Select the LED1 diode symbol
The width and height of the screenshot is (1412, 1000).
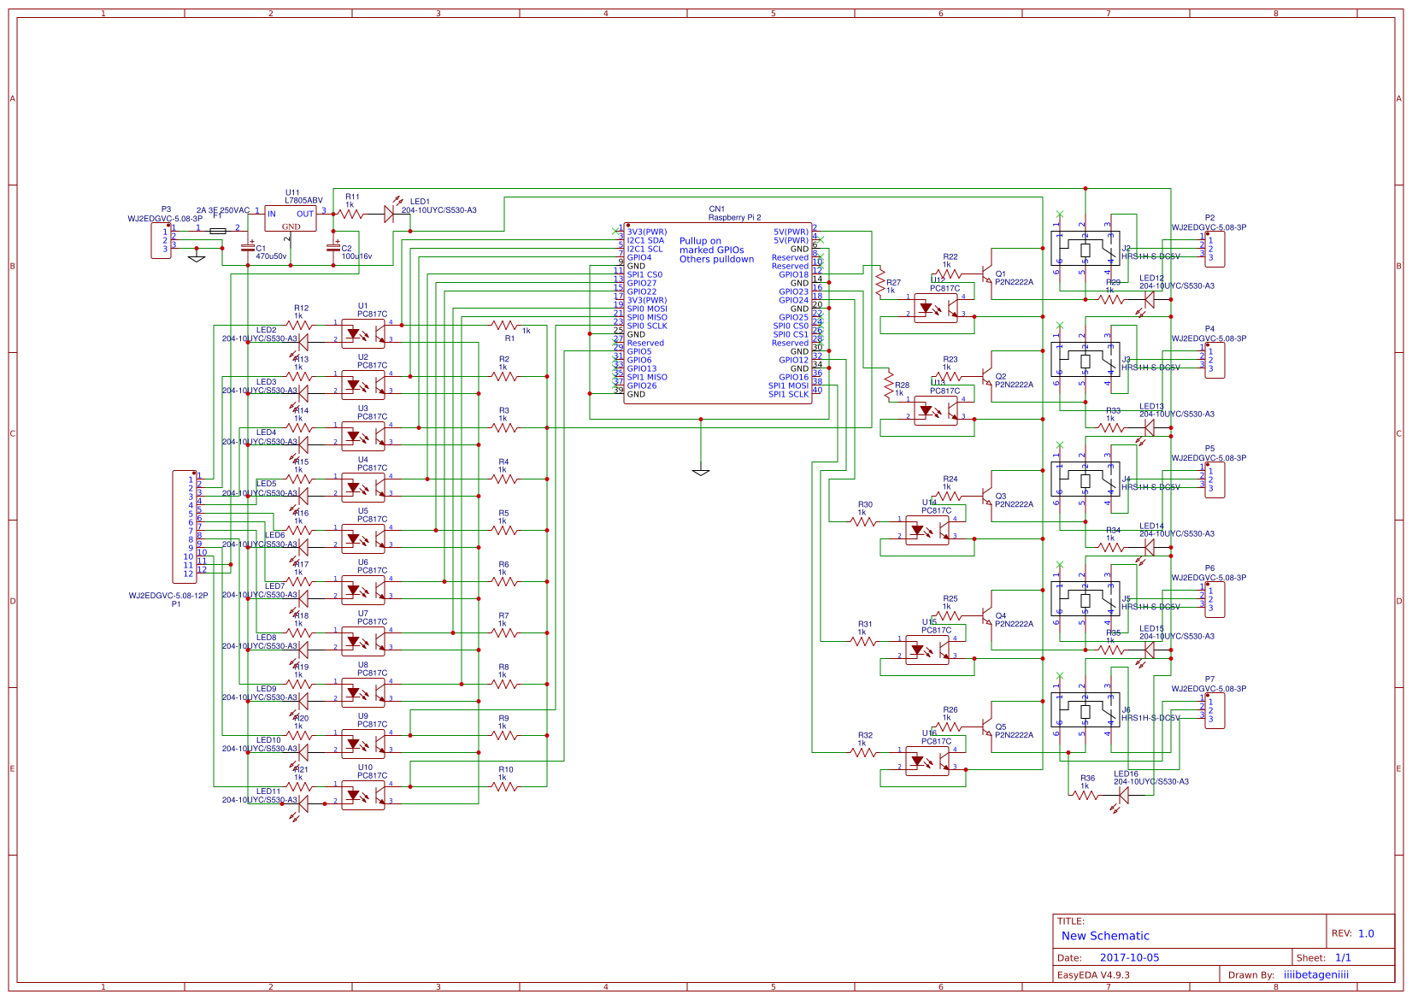click(390, 214)
